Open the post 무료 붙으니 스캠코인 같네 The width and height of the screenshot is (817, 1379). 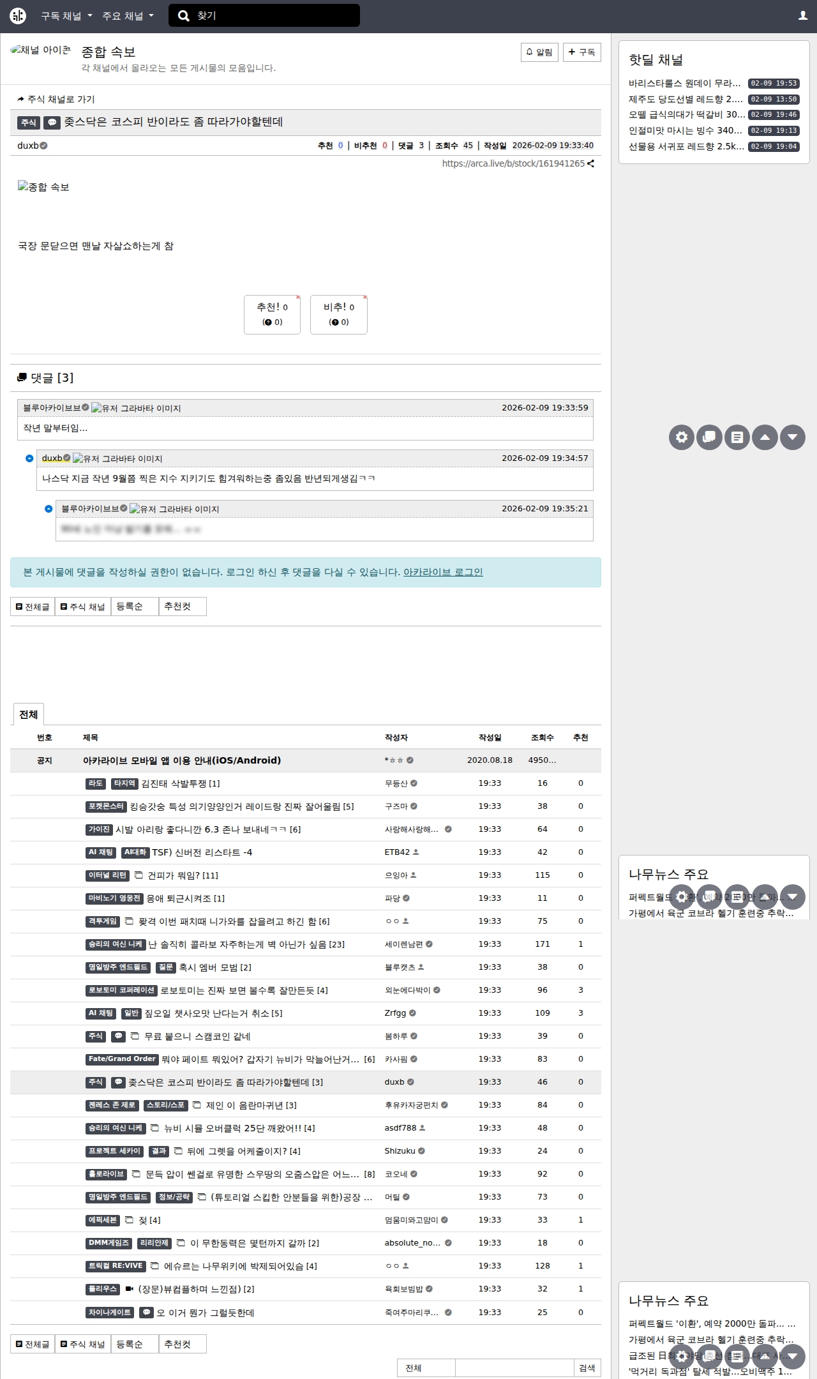(197, 1036)
